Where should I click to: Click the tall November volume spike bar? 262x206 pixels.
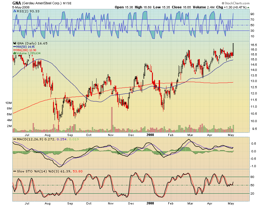pos(112,120)
